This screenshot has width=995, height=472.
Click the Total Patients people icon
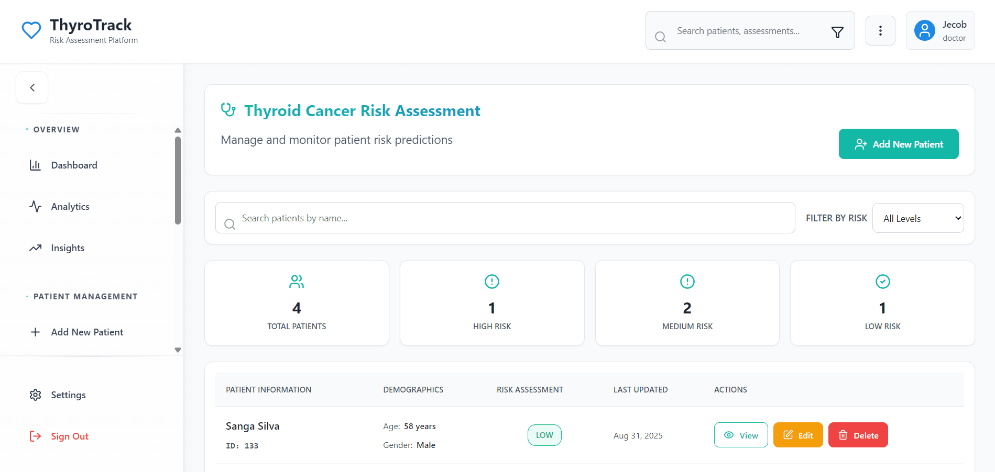[x=296, y=281]
